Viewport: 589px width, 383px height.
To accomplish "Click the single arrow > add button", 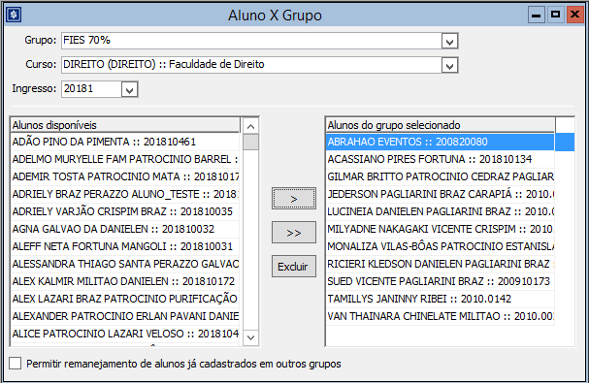I will (294, 199).
